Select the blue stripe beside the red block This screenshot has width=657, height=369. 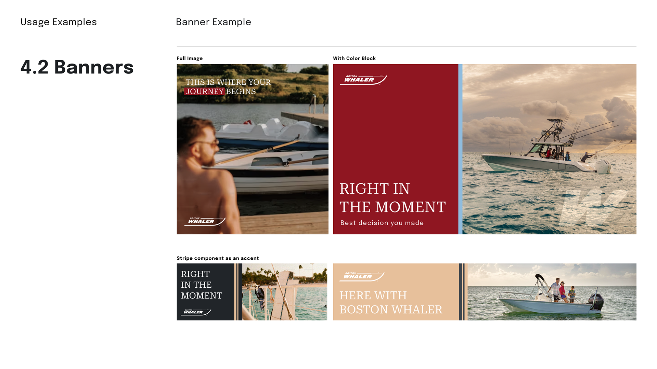(460, 149)
